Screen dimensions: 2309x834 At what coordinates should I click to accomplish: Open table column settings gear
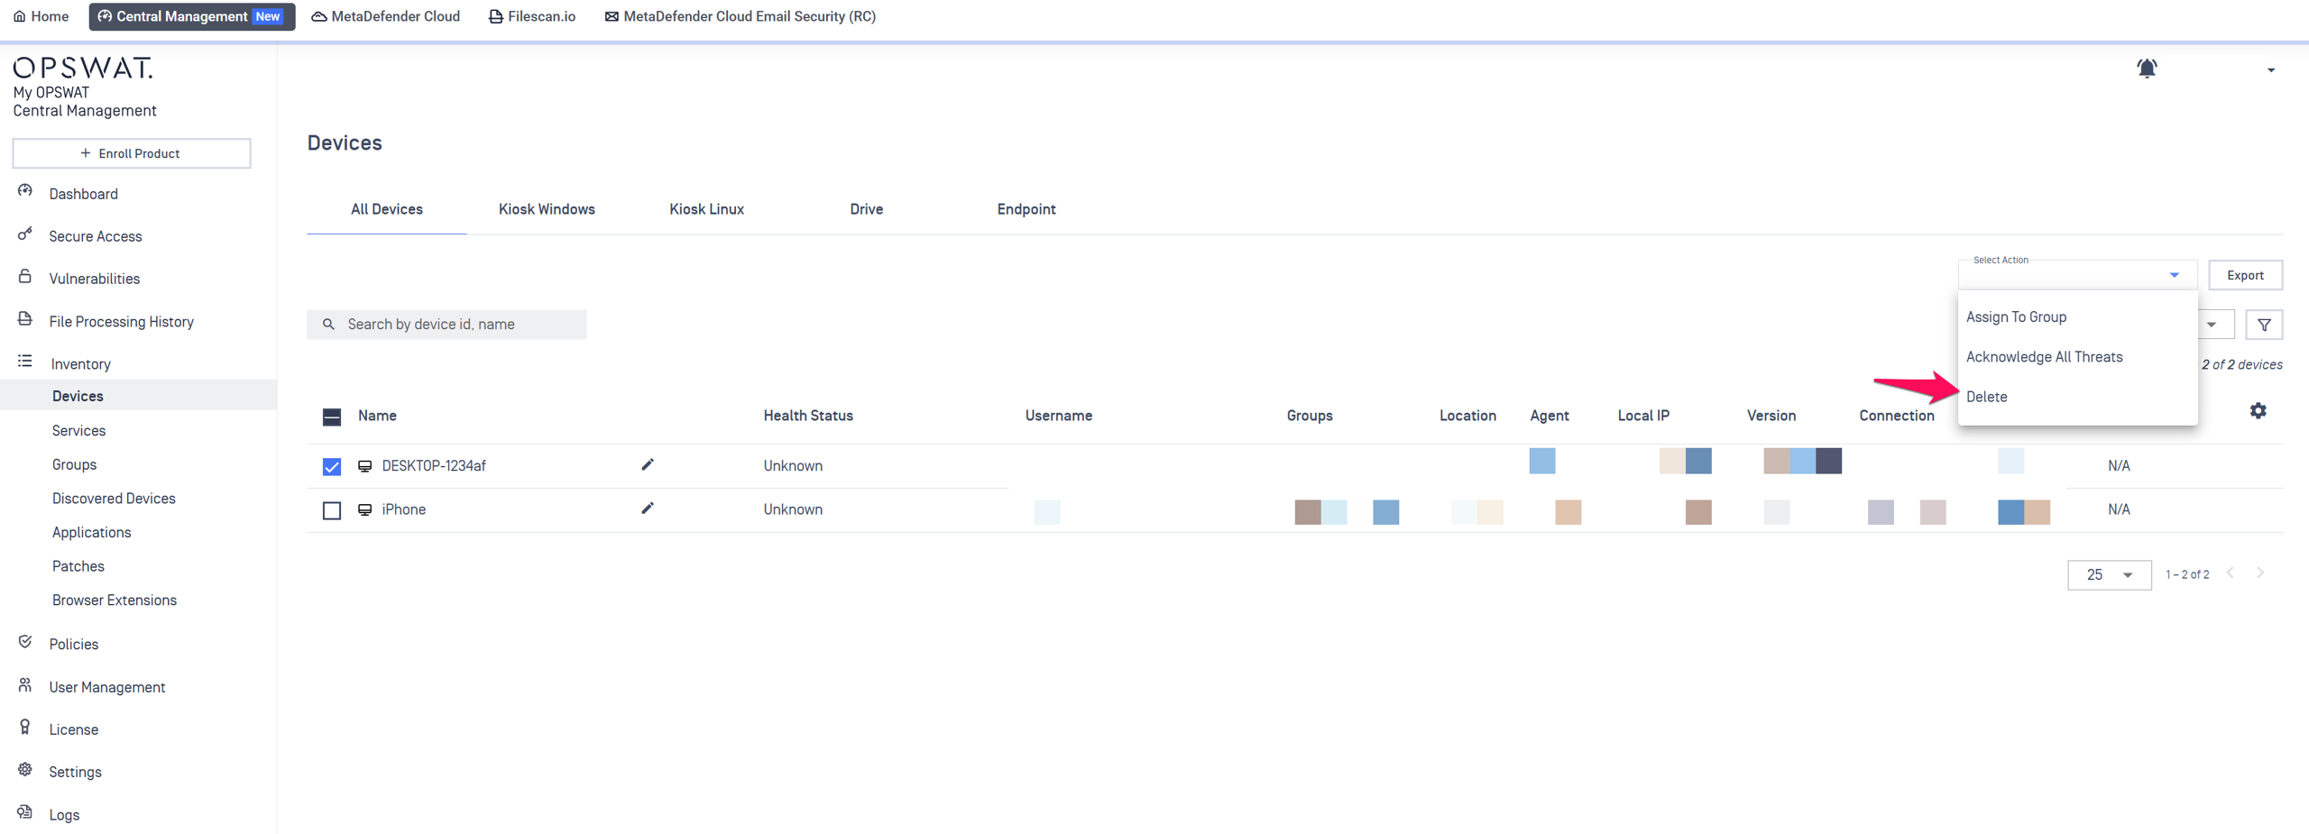[2258, 411]
